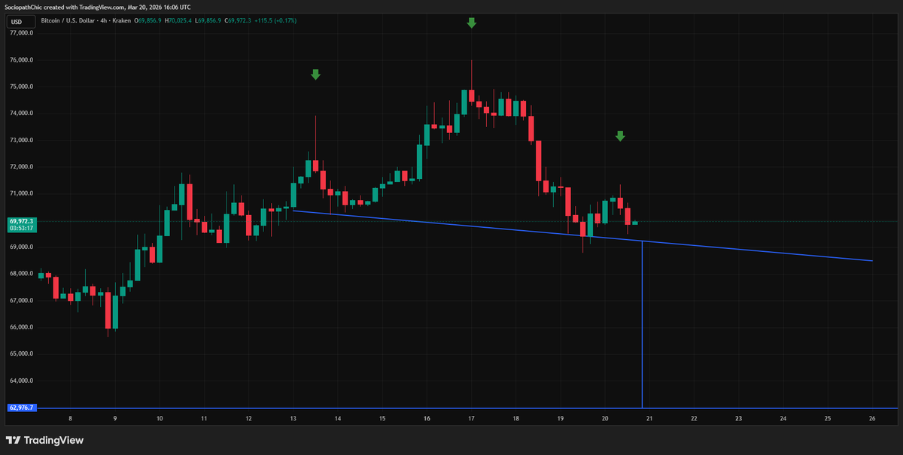Click date label 23 on time axis
Image resolution: width=903 pixels, height=455 pixels.
tap(739, 418)
